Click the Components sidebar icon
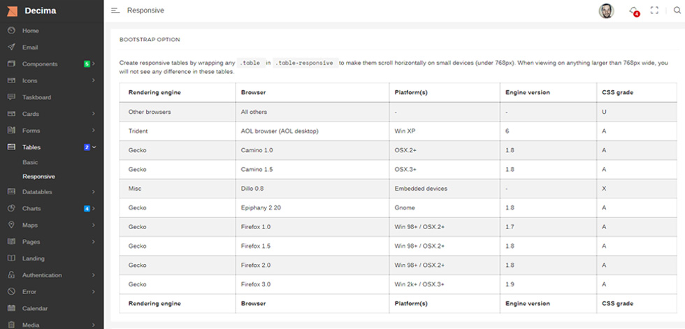685x329 pixels. (x=12, y=64)
